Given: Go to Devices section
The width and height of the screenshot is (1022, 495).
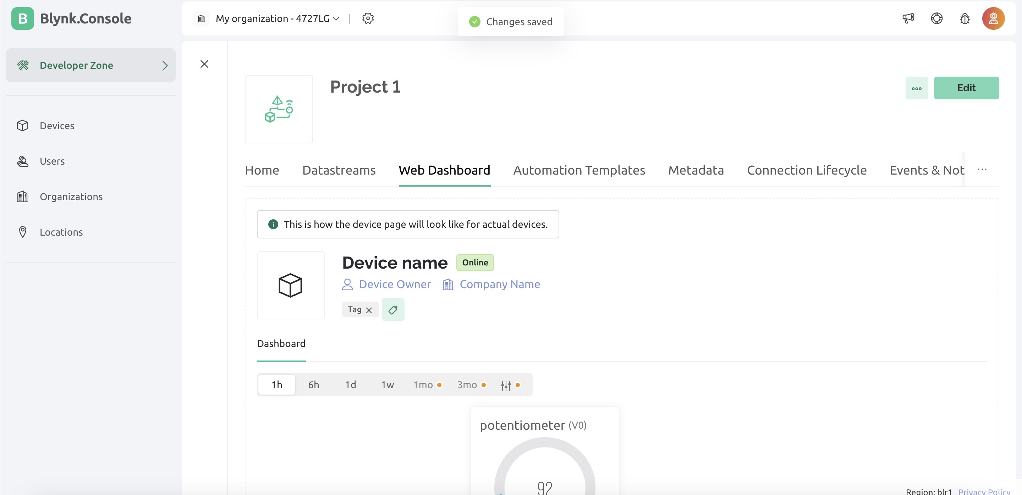Looking at the screenshot, I should tap(57, 126).
